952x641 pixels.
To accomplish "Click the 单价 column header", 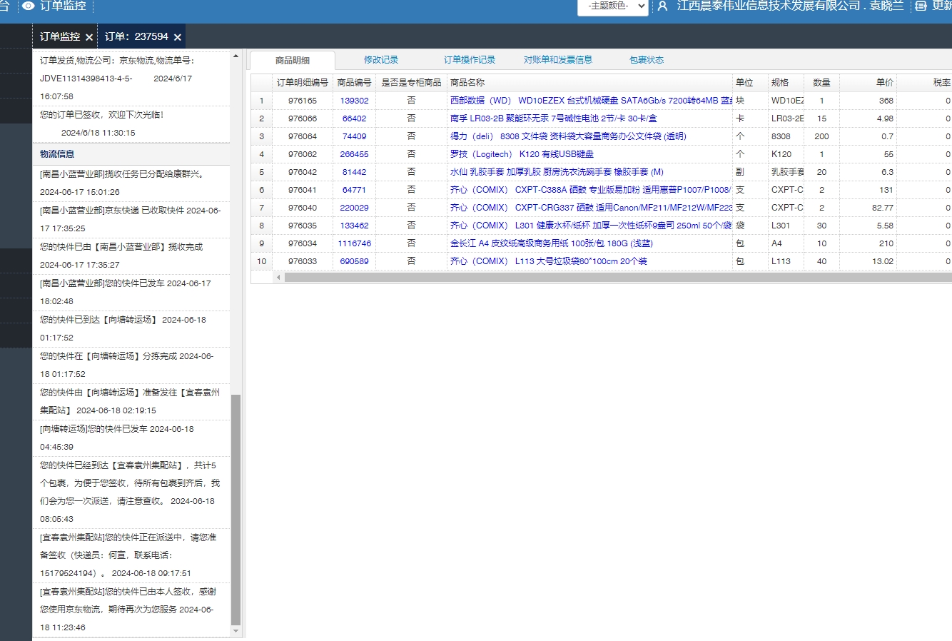I will pyautogui.click(x=868, y=83).
